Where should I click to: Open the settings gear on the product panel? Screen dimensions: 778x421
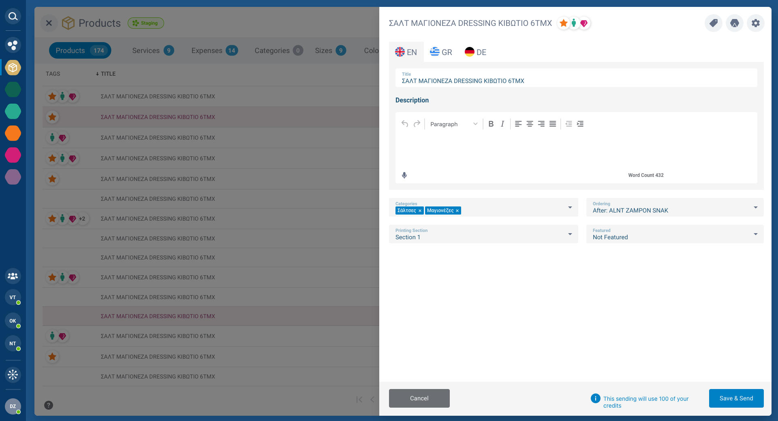click(x=756, y=23)
